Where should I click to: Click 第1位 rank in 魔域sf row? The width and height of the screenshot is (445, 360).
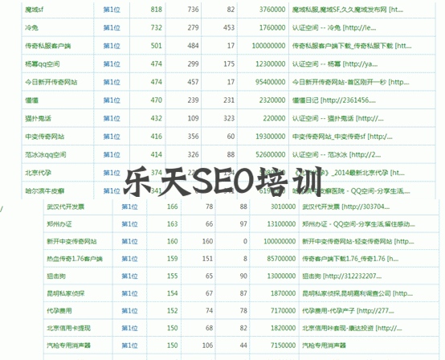[x=112, y=10]
